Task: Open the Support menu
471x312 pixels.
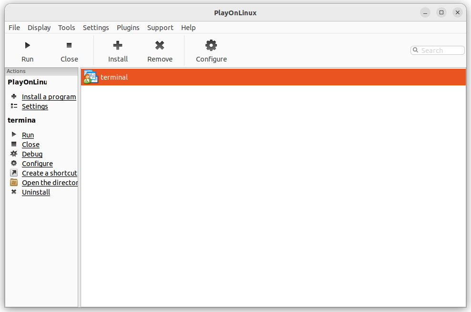Action: 160,28
